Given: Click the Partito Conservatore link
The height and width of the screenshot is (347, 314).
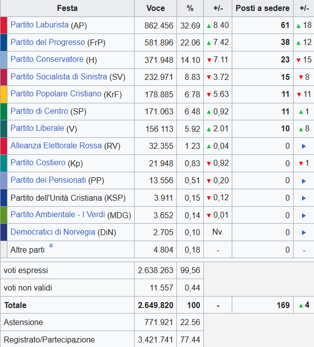Looking at the screenshot, I should click(47, 59).
